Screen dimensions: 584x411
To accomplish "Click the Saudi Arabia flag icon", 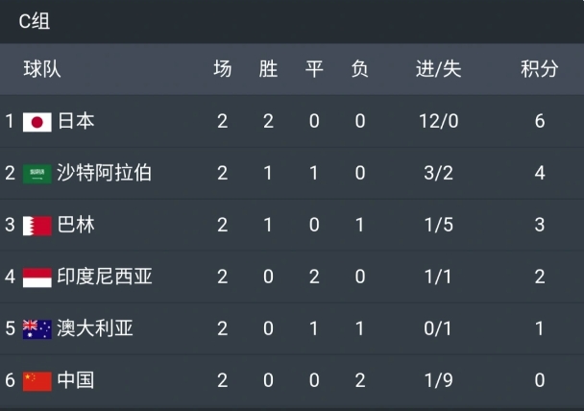I will click(36, 174).
